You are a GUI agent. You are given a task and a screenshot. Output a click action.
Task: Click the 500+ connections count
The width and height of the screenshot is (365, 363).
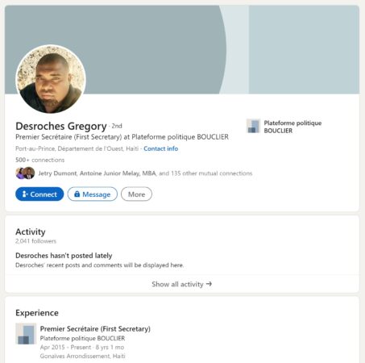[40, 160]
